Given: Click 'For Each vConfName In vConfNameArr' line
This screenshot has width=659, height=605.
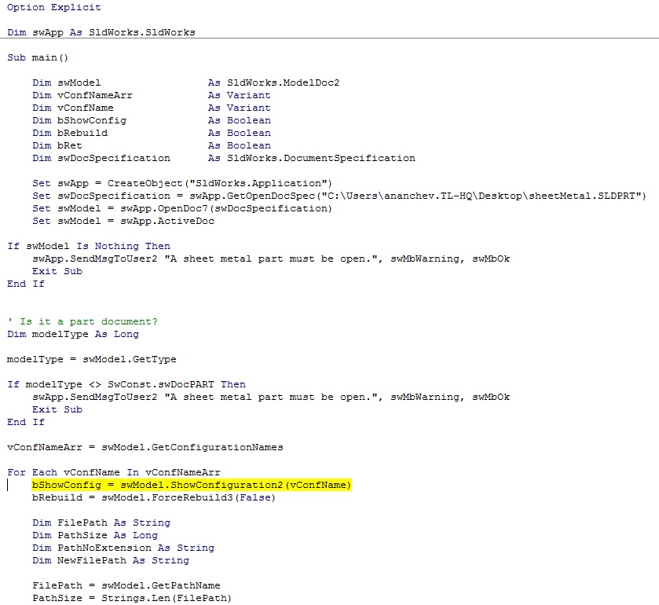Looking at the screenshot, I should point(113,472).
